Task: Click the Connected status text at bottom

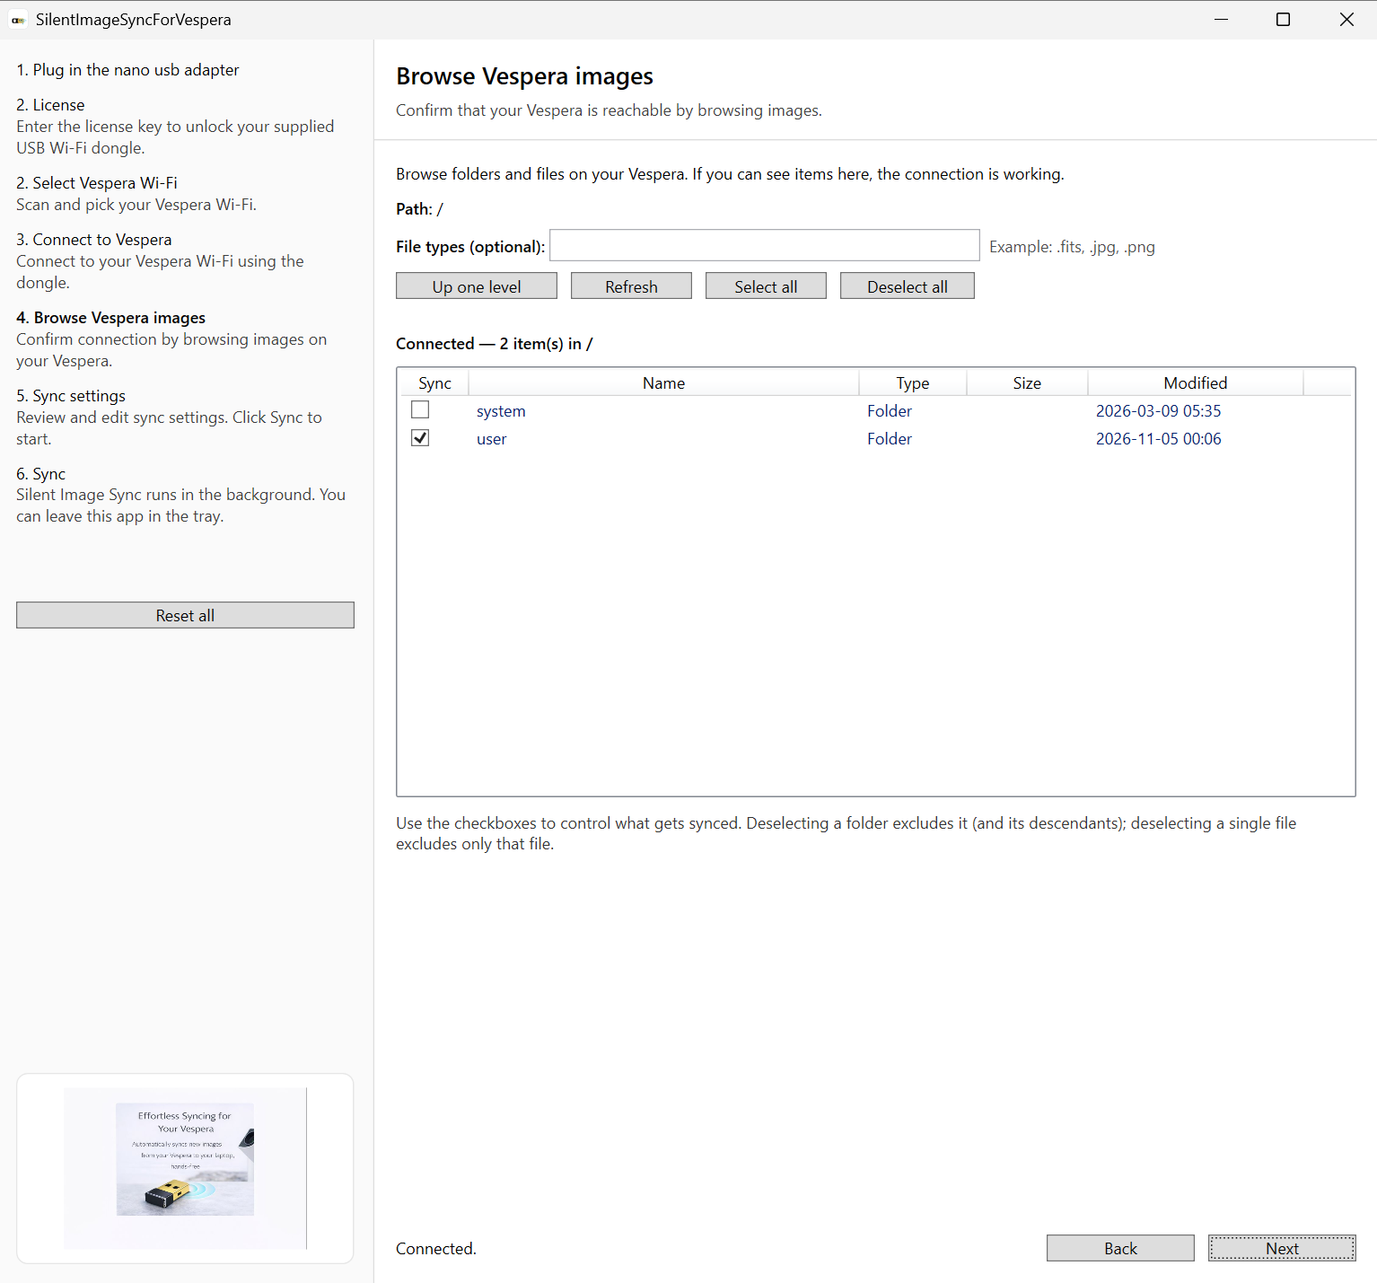Action: click(x=436, y=1249)
